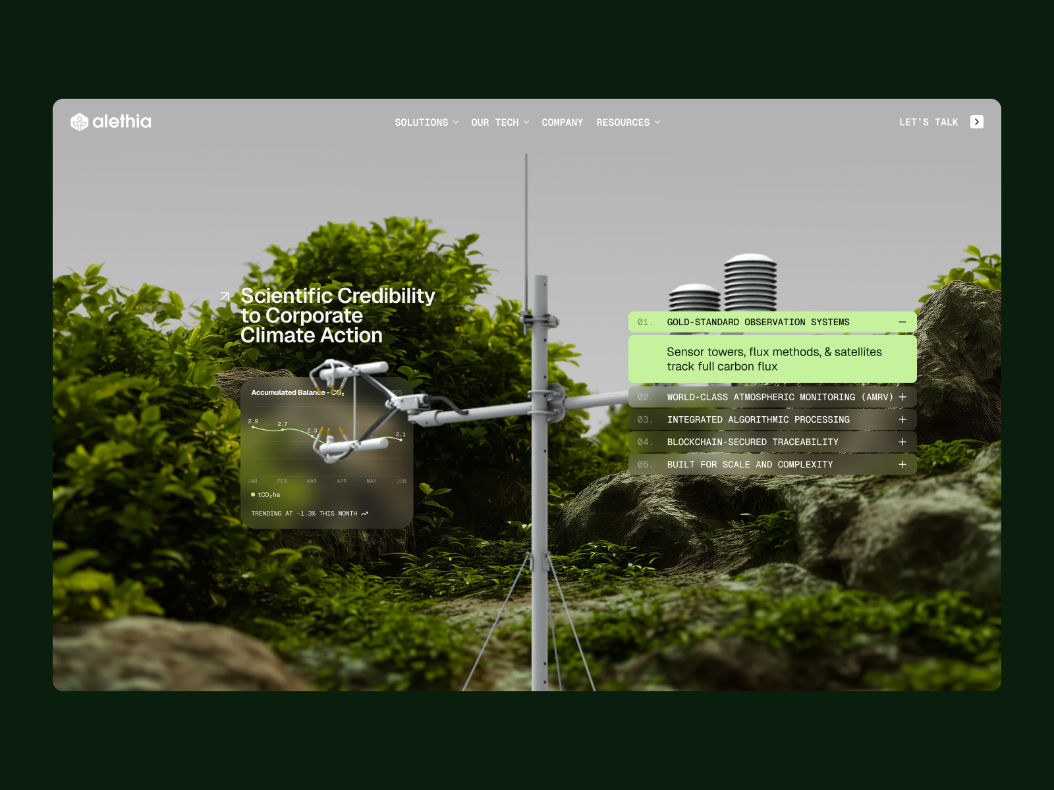This screenshot has height=790, width=1054.
Task: Click the Let's Talk arrow icon
Action: 977,122
